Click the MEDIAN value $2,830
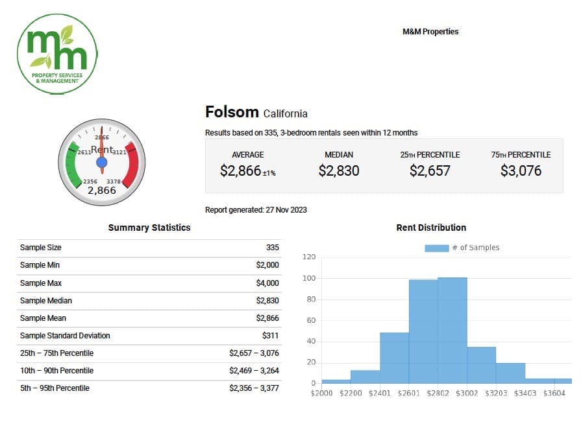This screenshot has width=581, height=422. 339,171
